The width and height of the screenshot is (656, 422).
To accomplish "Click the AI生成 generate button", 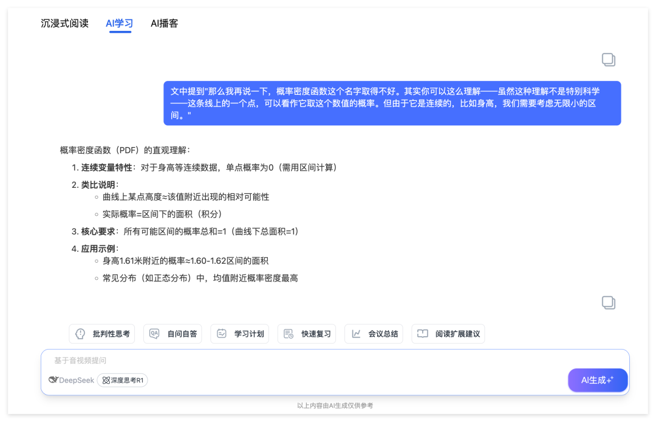I will coord(598,380).
